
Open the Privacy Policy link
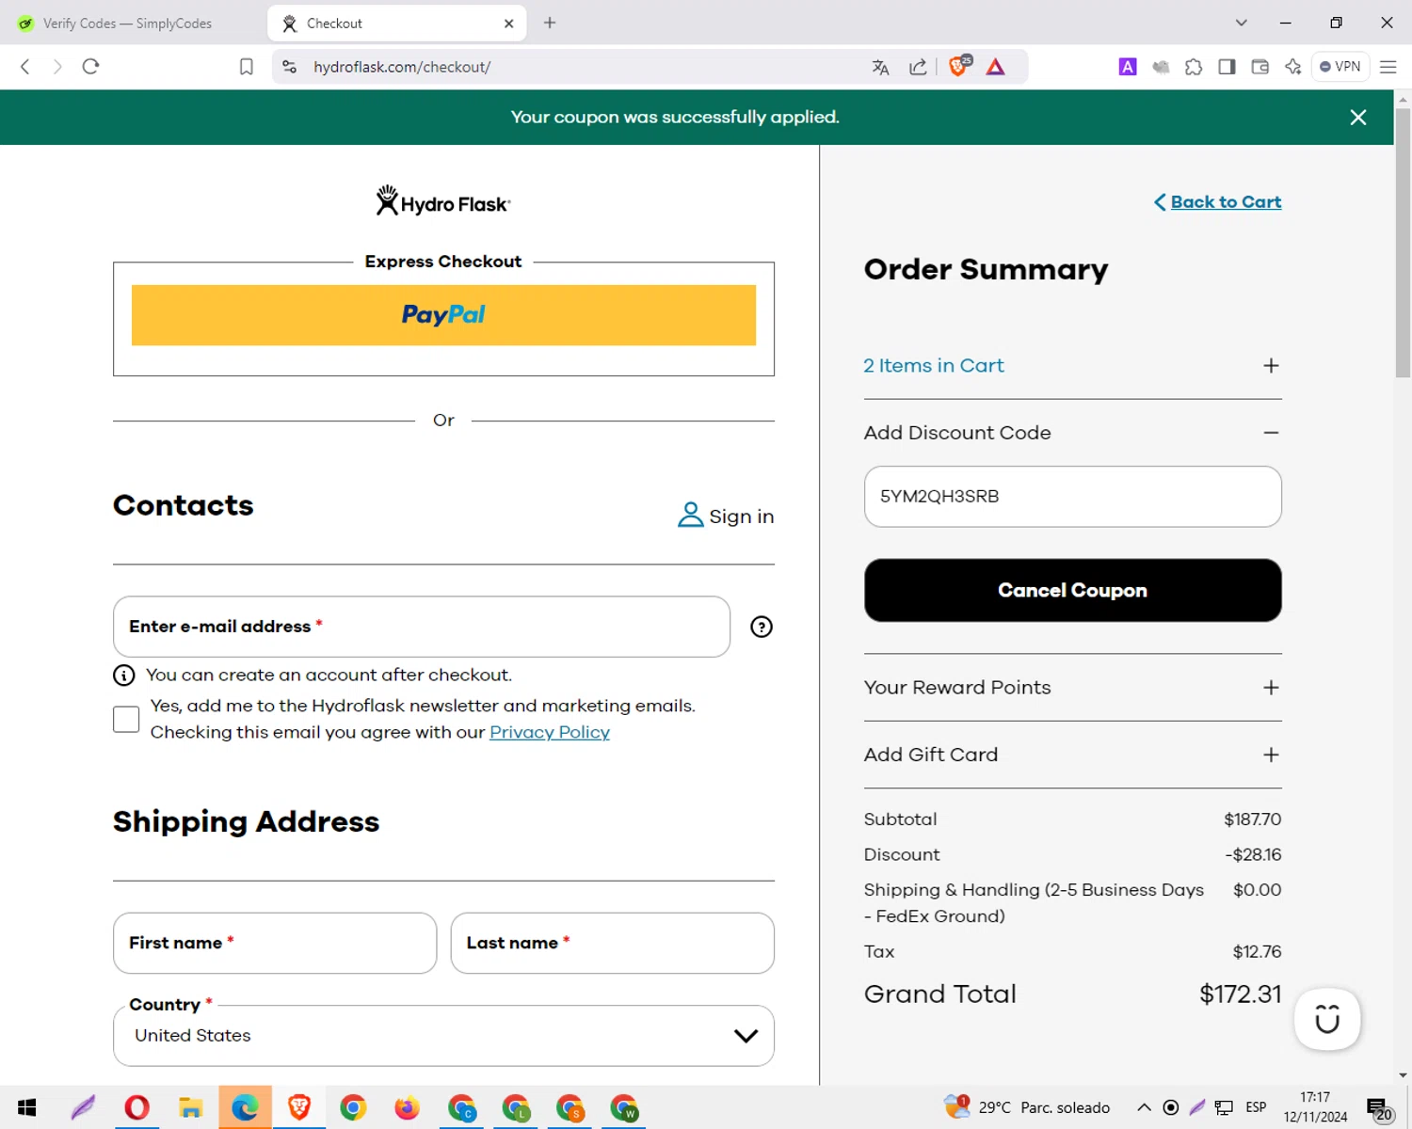point(550,732)
